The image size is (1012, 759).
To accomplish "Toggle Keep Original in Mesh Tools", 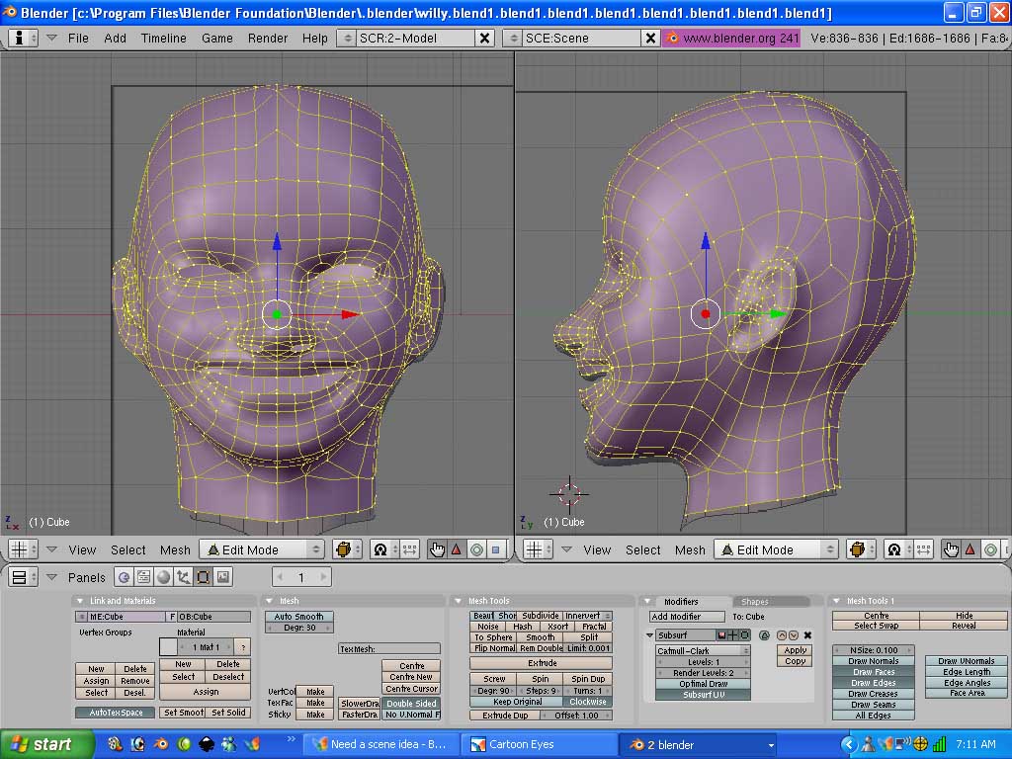I will [518, 702].
